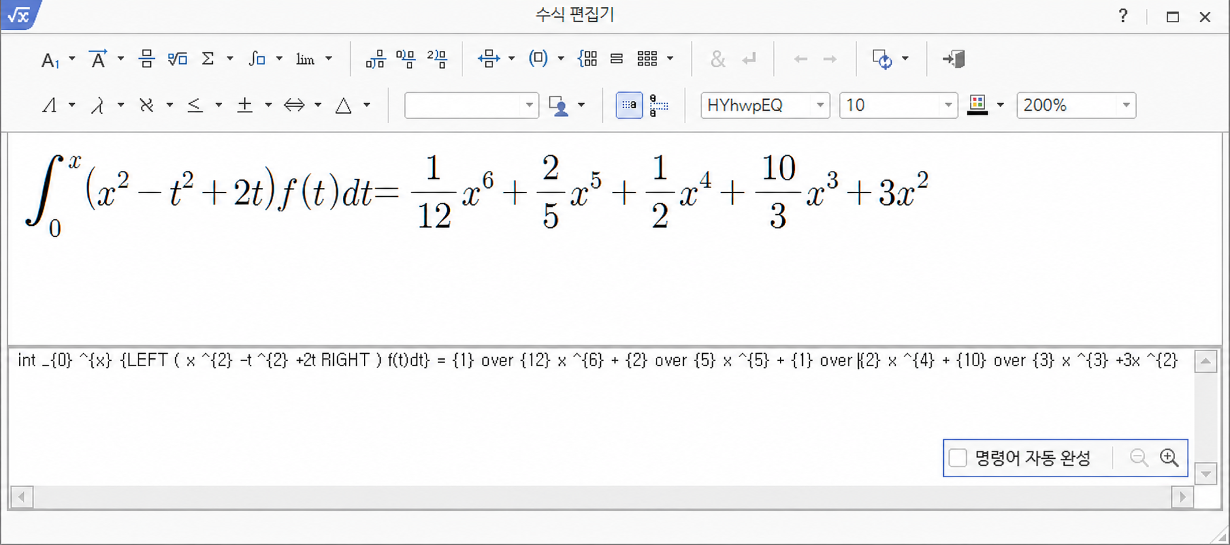
Task: Open the empty command combo box
Action: click(x=472, y=105)
